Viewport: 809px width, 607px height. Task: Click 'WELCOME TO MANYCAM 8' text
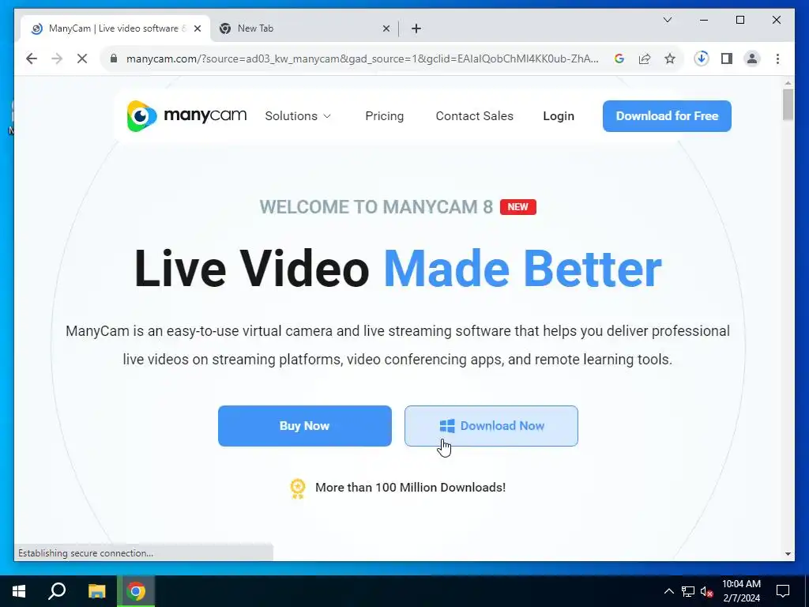(x=376, y=207)
